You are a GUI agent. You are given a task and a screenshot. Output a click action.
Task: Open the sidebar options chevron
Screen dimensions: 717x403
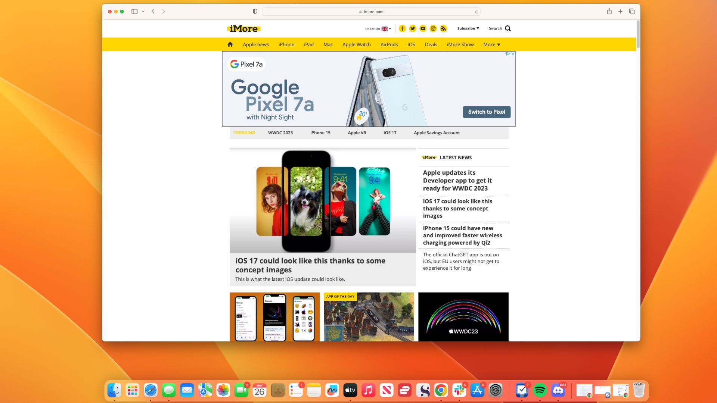coord(143,12)
